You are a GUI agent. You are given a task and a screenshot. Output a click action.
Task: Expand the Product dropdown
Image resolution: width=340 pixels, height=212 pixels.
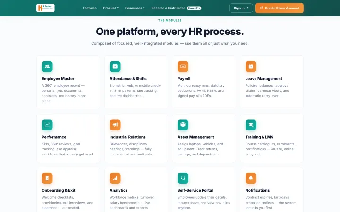pyautogui.click(x=111, y=8)
